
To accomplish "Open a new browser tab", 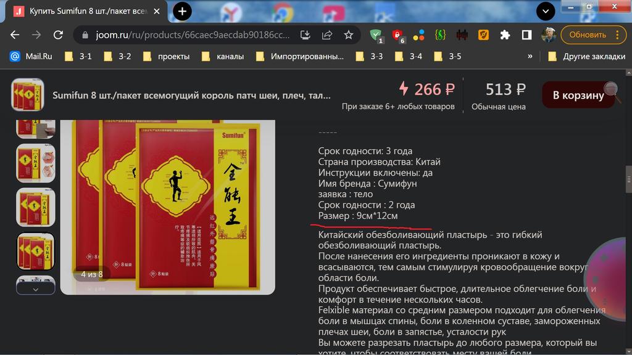I will (183, 11).
